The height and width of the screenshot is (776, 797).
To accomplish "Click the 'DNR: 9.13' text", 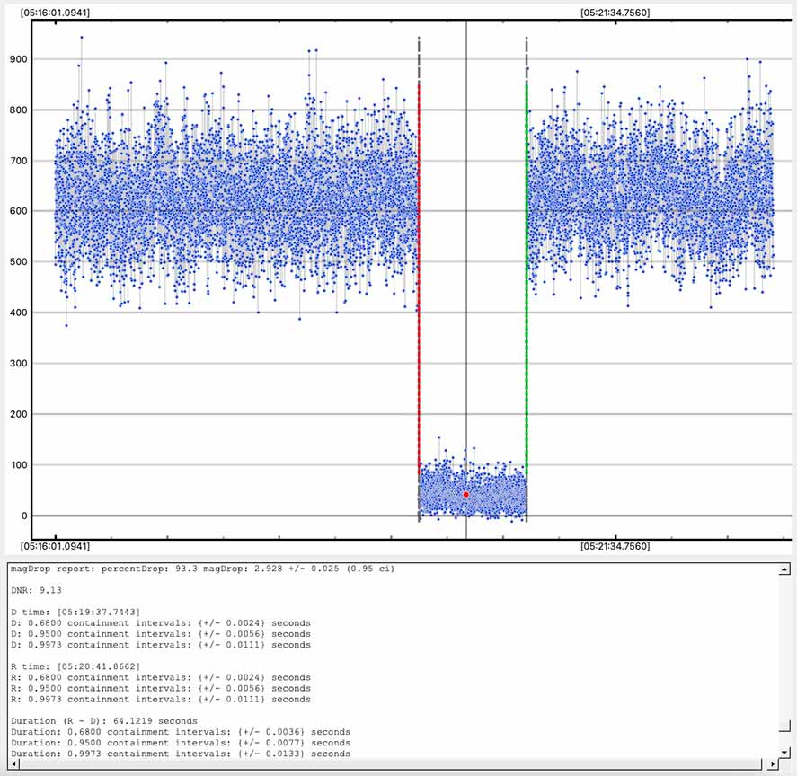I will click(36, 590).
